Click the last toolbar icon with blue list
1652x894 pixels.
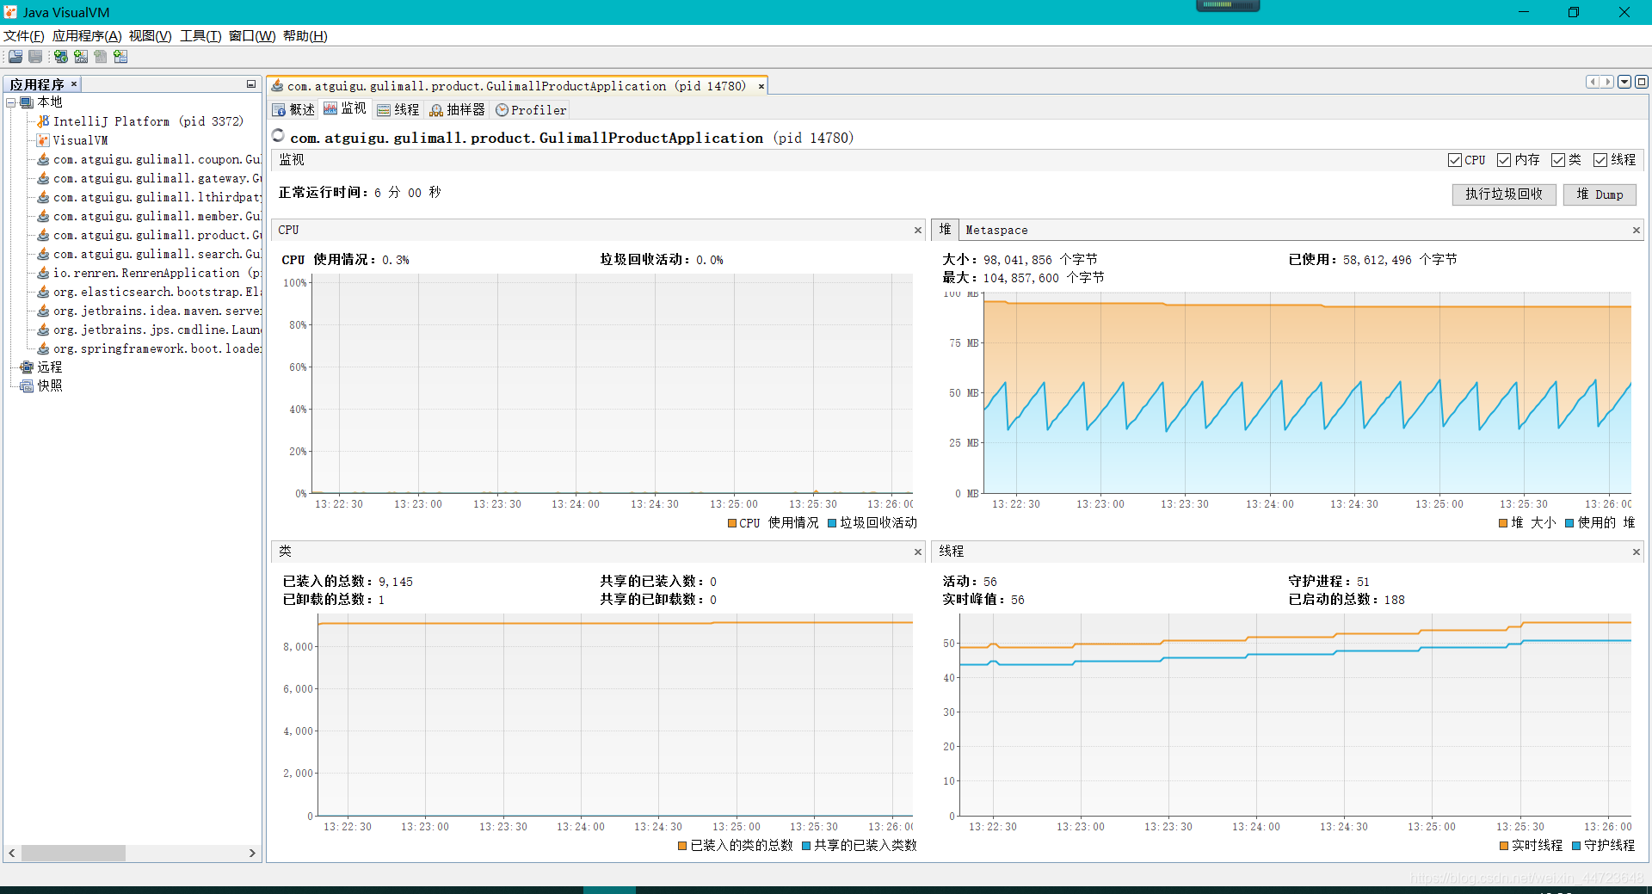tap(120, 57)
